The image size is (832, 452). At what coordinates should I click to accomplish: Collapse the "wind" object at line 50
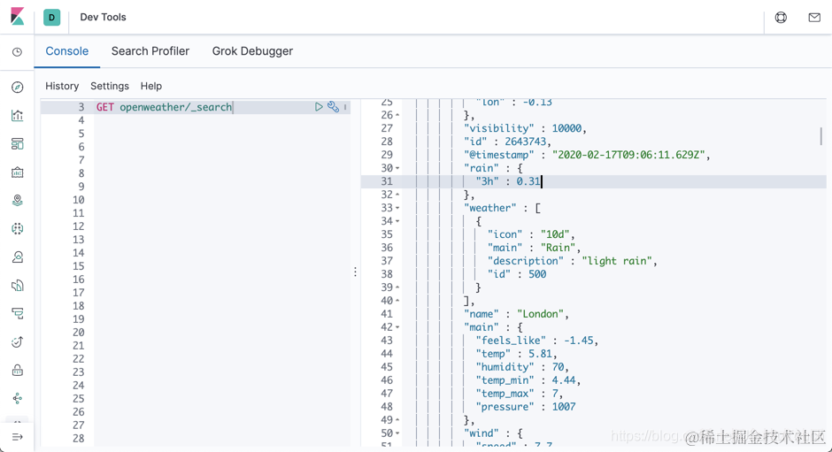pos(397,433)
